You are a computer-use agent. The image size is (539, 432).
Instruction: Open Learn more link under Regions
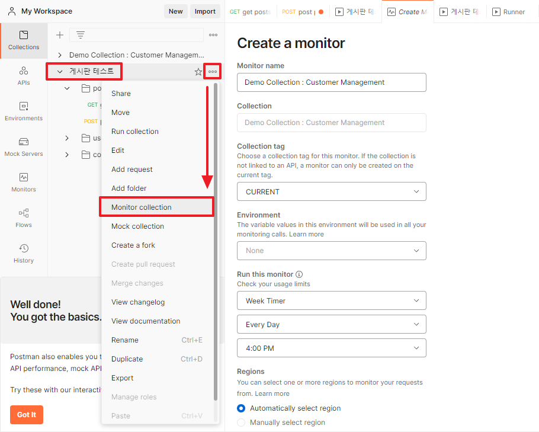272,393
